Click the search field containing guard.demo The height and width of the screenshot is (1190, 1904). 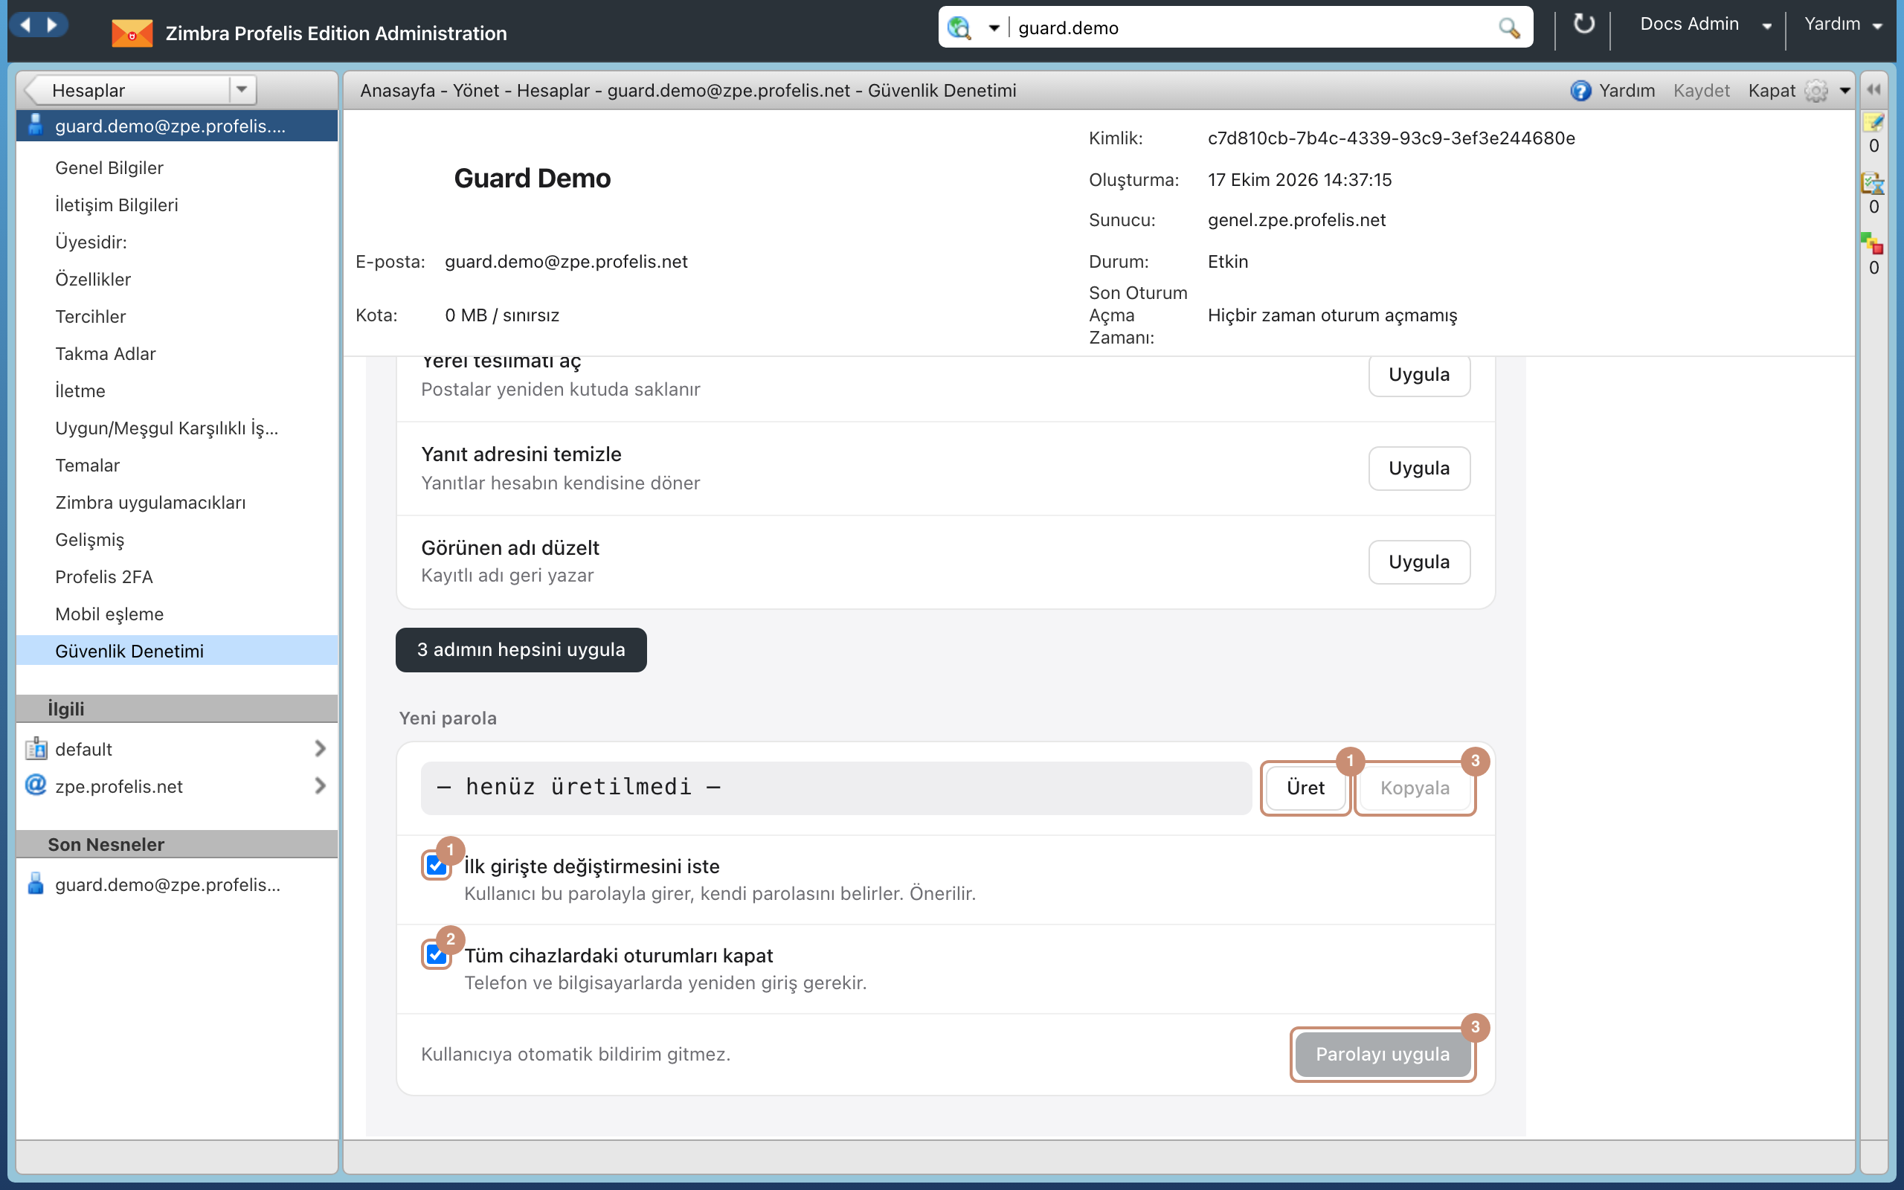pos(1251,28)
